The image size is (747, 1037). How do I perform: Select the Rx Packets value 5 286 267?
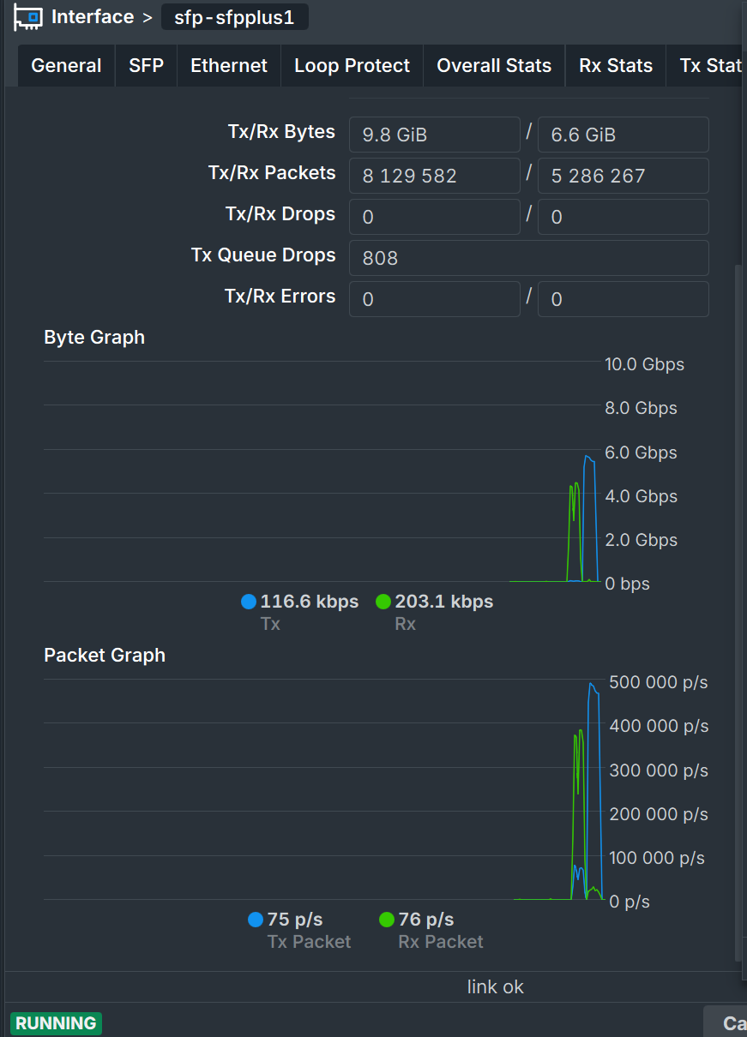(624, 176)
